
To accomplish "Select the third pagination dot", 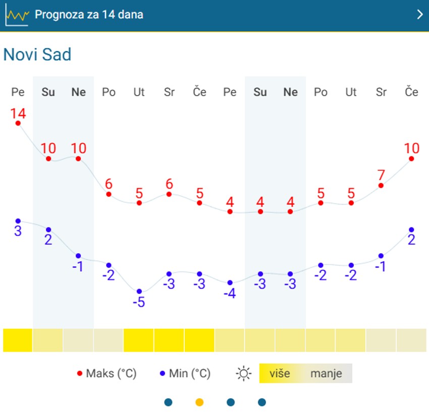I will coord(231,402).
